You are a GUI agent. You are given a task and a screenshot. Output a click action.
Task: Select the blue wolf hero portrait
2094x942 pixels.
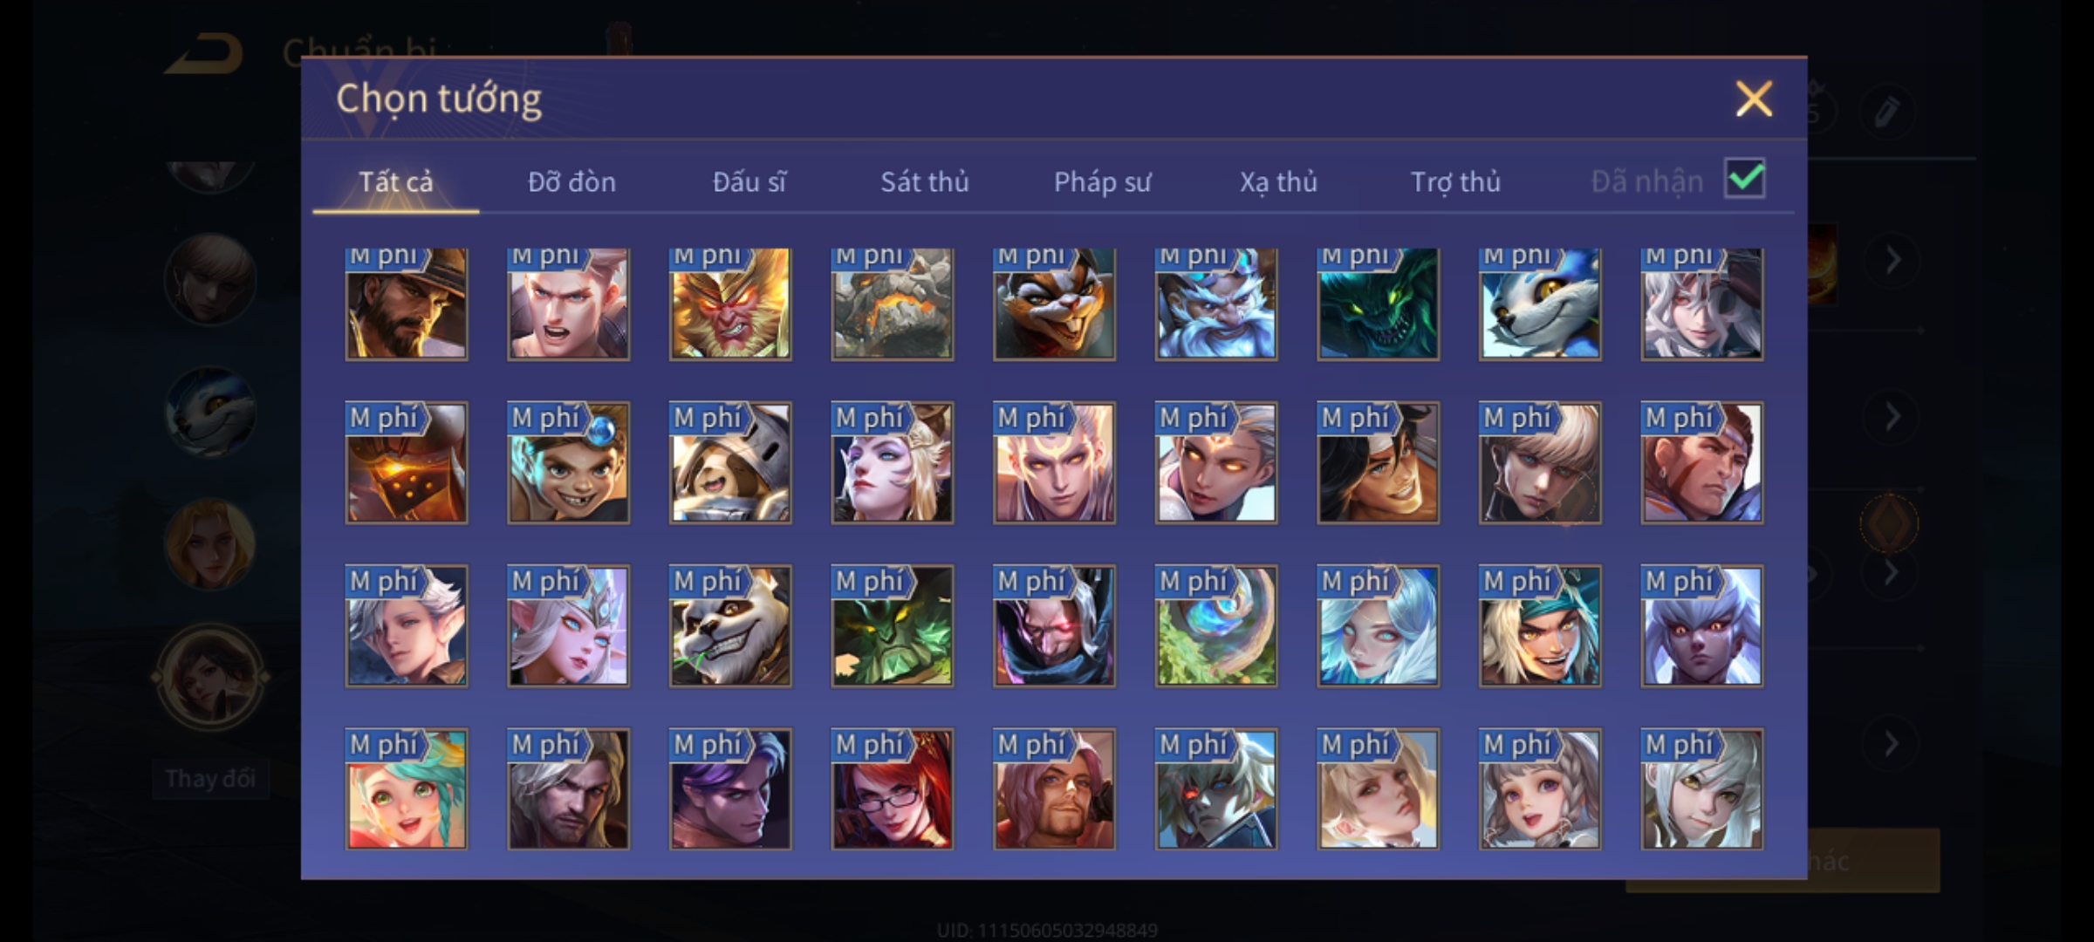(1540, 303)
